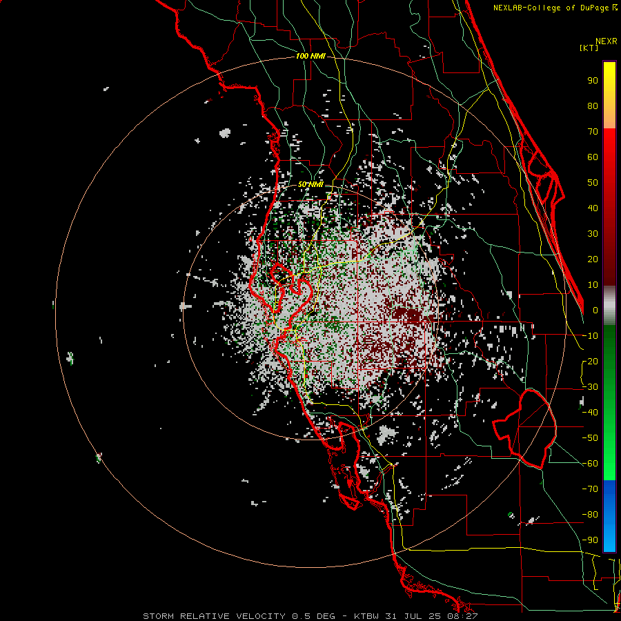Click the NEXLAB-College of DuPage title text
The height and width of the screenshot is (621, 621).
pos(555,8)
